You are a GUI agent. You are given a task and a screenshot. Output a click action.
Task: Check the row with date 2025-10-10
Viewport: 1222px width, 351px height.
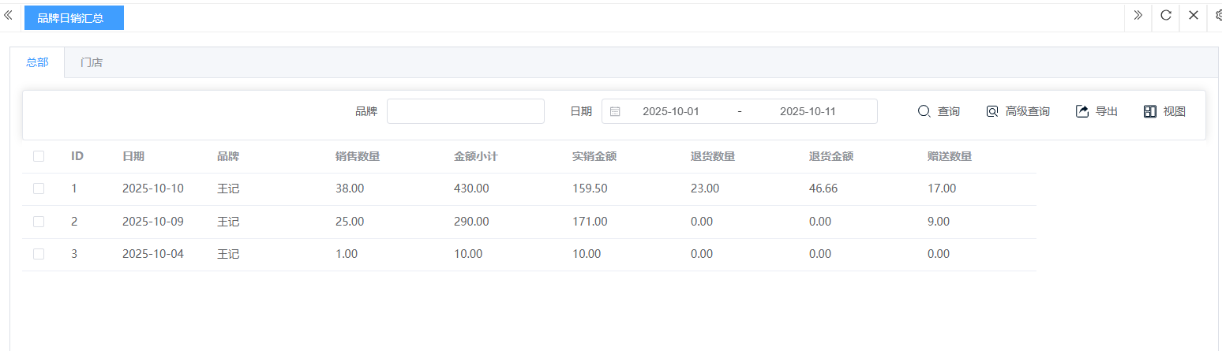click(x=39, y=189)
